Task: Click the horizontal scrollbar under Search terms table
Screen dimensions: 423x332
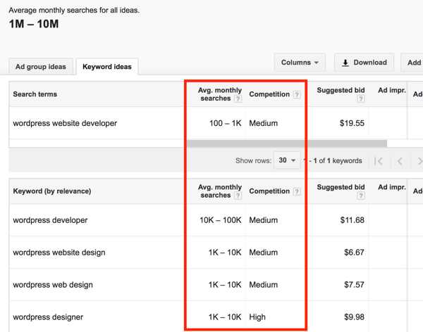Action: tap(287, 143)
